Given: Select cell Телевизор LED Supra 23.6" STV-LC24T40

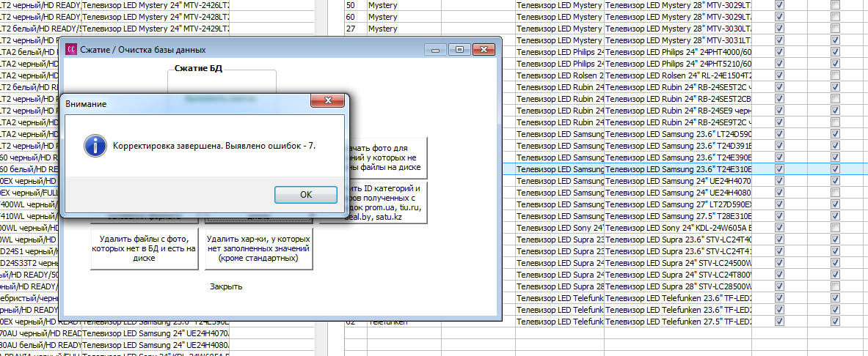Looking at the screenshot, I should tap(678, 240).
